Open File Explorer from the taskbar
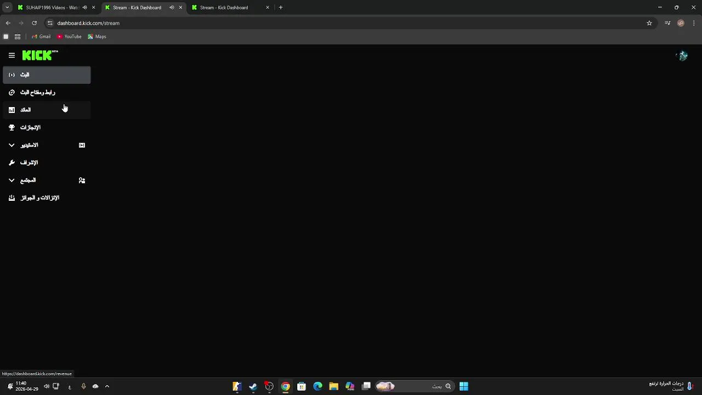Screen dimensions: 702x395 [x=333, y=386]
